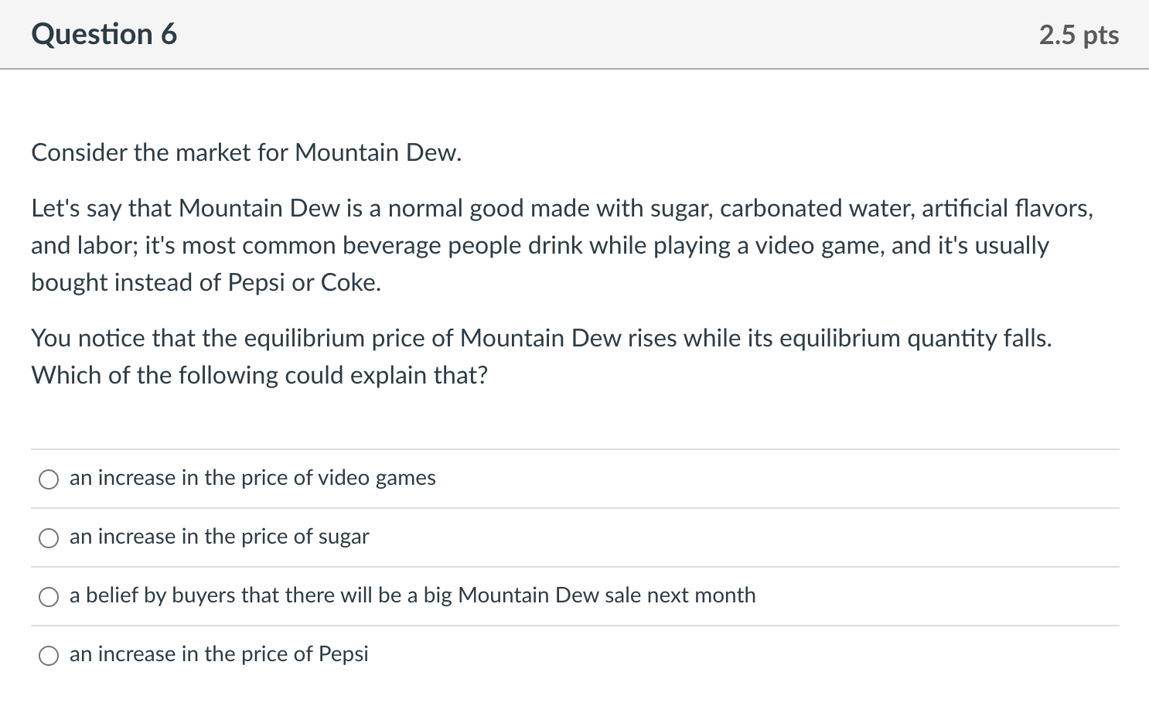Choose the 'increase in the price of sugar' radio button
This screenshot has width=1149, height=713.
49,538
